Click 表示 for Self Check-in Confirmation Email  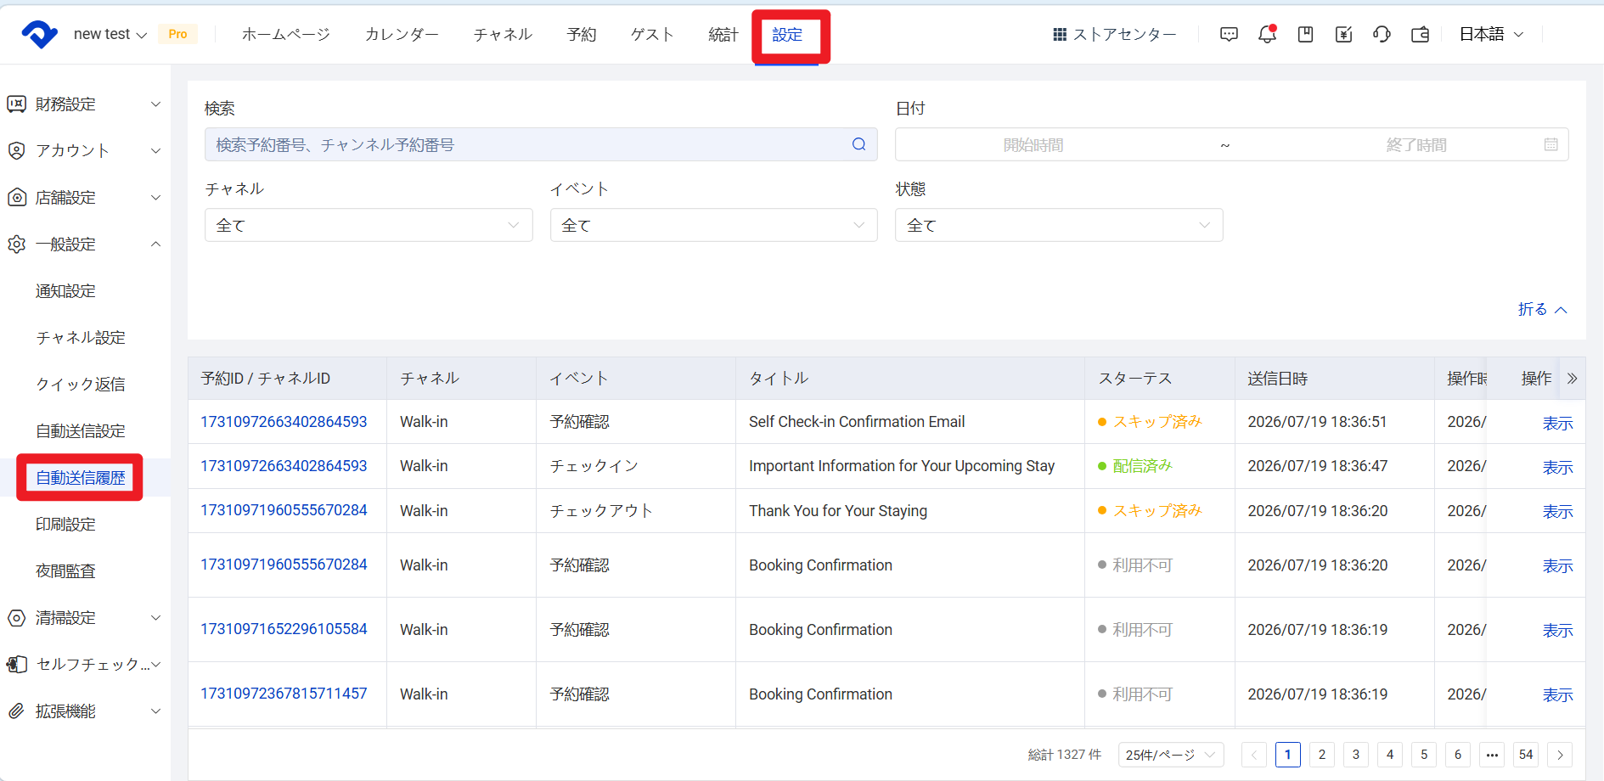(x=1557, y=424)
